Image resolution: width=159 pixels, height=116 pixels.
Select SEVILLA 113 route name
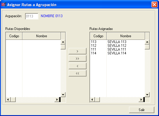tap(117, 42)
